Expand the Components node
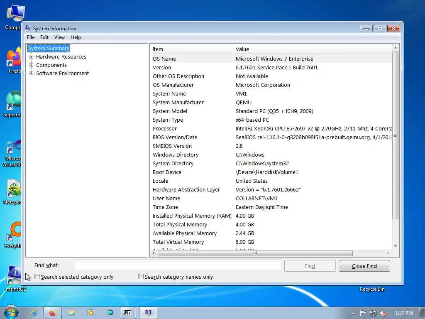The width and height of the screenshot is (425, 319). (x=32, y=65)
